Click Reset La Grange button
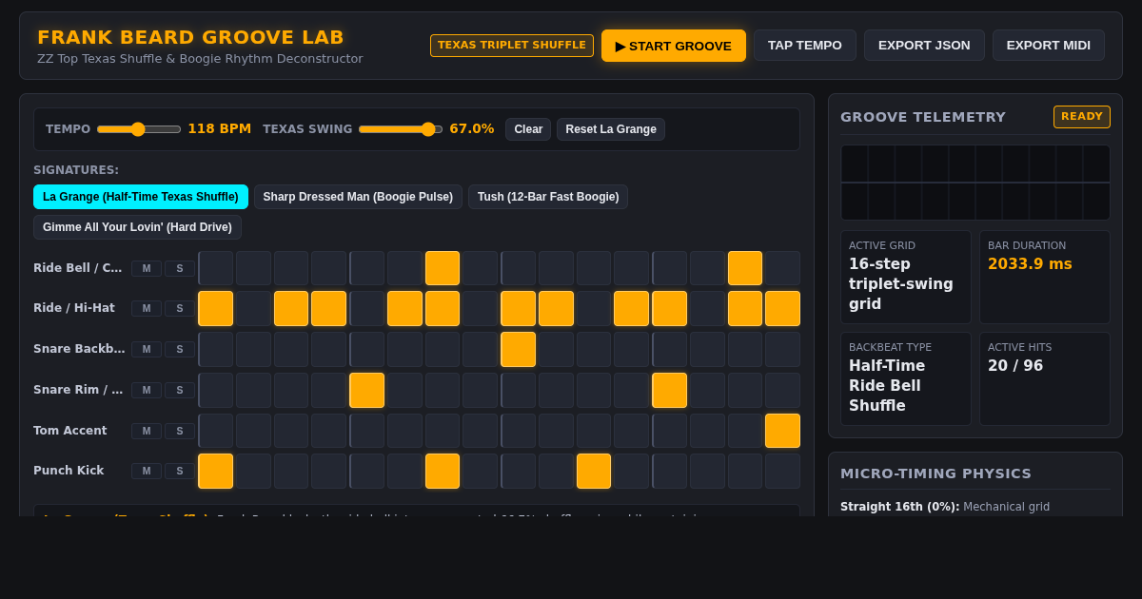This screenshot has width=1142, height=599. point(611,129)
